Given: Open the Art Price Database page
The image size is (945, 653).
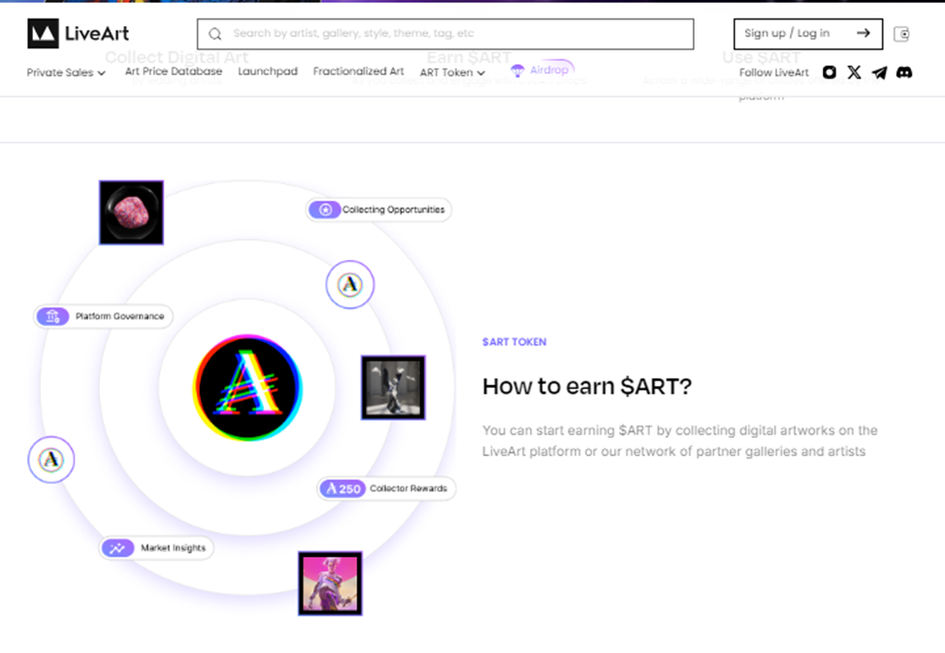Looking at the screenshot, I should [x=174, y=71].
